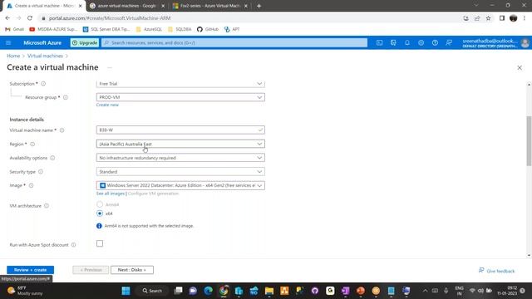The height and width of the screenshot is (299, 532).
Task: Open the Azure help question mark
Action: pos(435,42)
